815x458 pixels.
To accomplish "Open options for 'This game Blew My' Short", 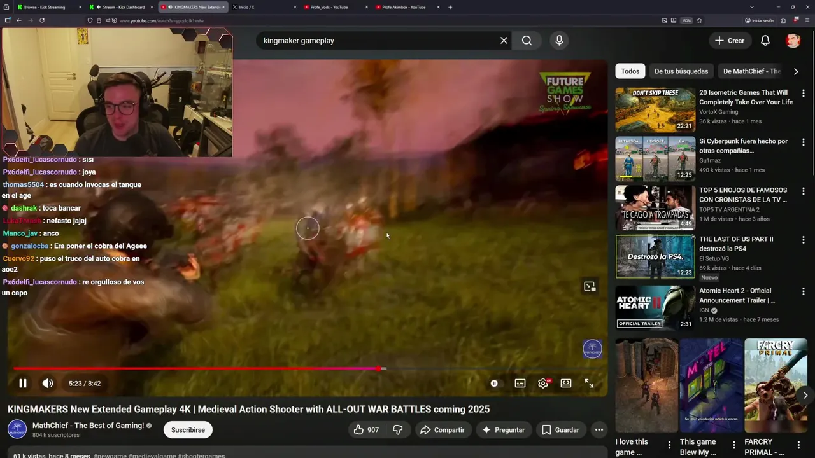I will 733,445.
